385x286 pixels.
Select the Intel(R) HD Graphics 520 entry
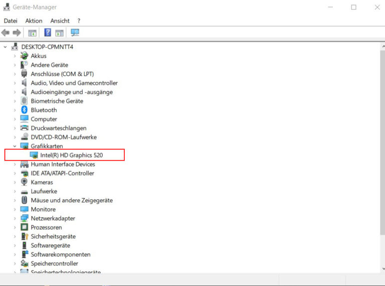[x=71, y=155]
